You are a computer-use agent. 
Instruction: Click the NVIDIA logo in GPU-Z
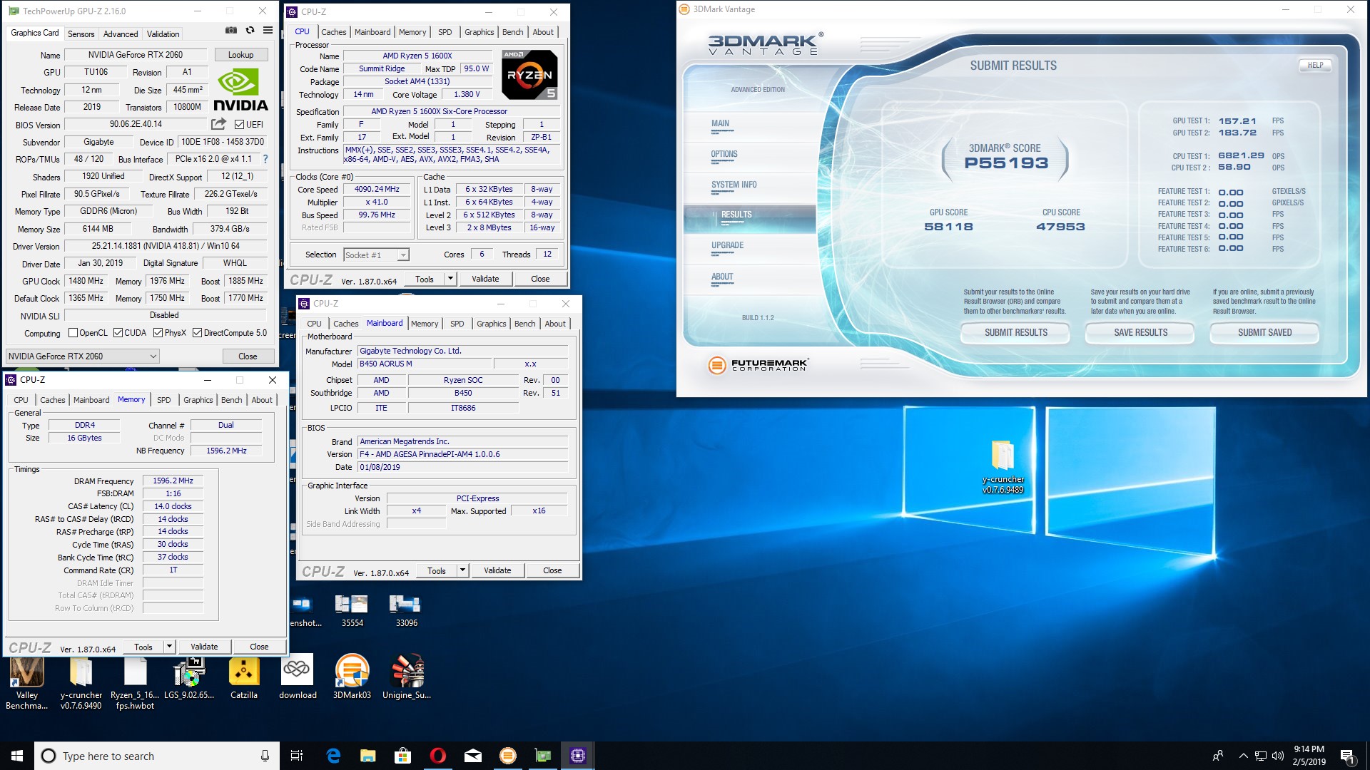pos(240,90)
